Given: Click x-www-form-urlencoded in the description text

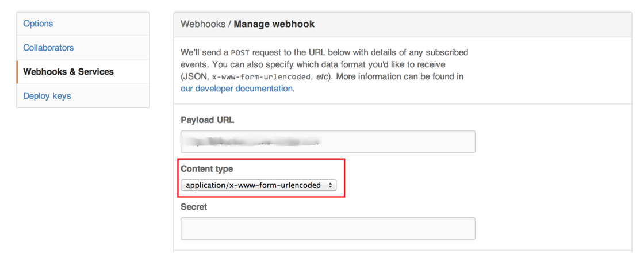Looking at the screenshot, I should (x=262, y=76).
